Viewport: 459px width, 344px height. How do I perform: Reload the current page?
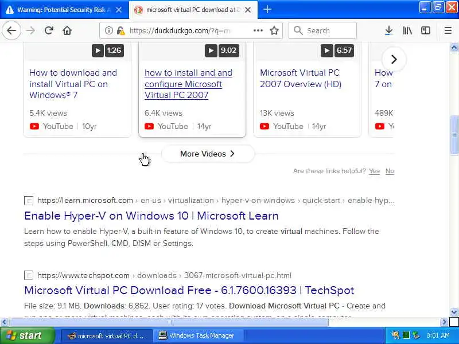coord(49,30)
